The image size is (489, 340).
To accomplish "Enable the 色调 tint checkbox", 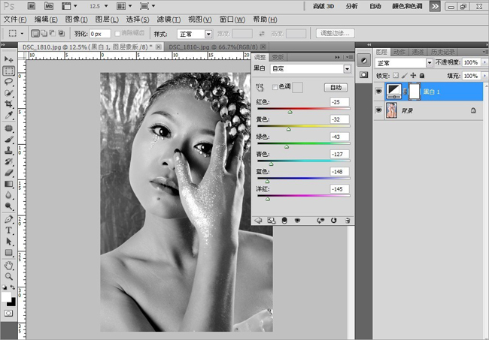I will pyautogui.click(x=275, y=87).
